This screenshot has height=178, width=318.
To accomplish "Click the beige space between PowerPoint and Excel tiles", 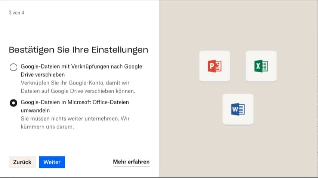I will click(x=238, y=66).
